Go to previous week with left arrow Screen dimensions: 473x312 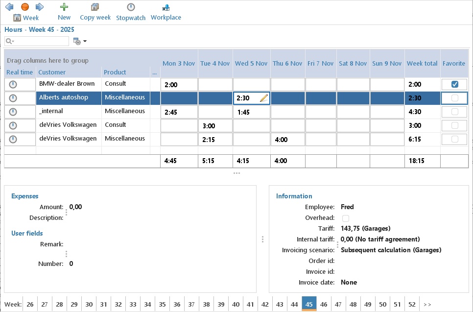(x=9, y=7)
